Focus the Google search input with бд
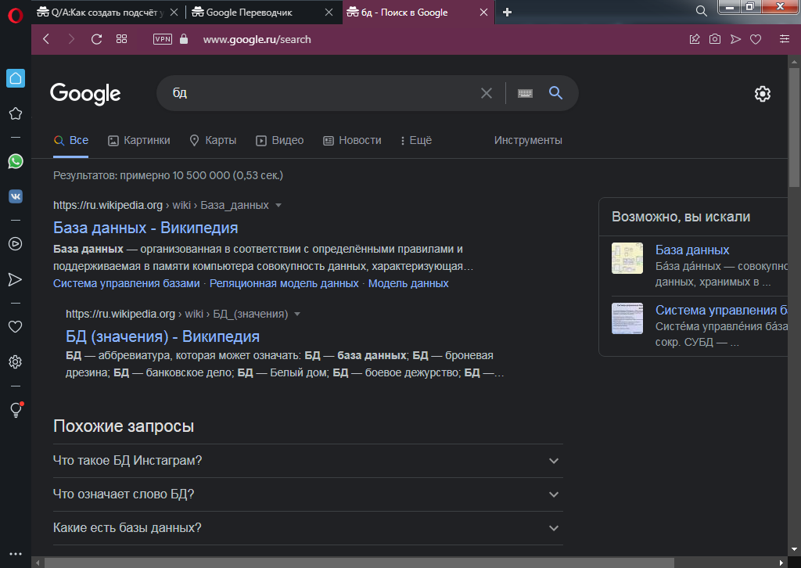This screenshot has width=801, height=568. 321,93
